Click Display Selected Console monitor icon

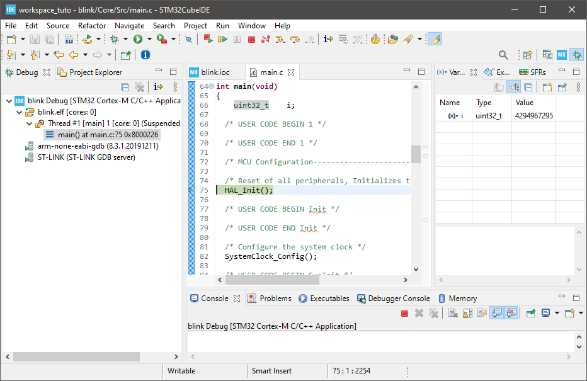546,313
